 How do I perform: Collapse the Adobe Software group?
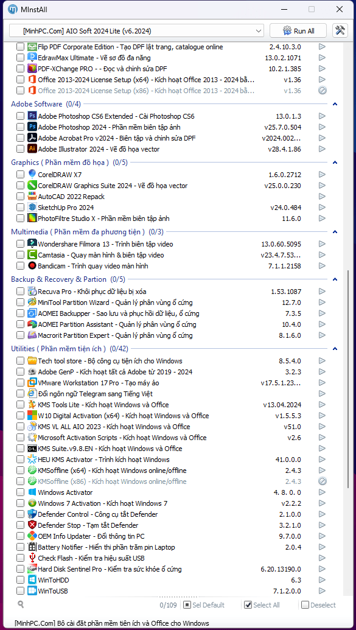point(335,104)
